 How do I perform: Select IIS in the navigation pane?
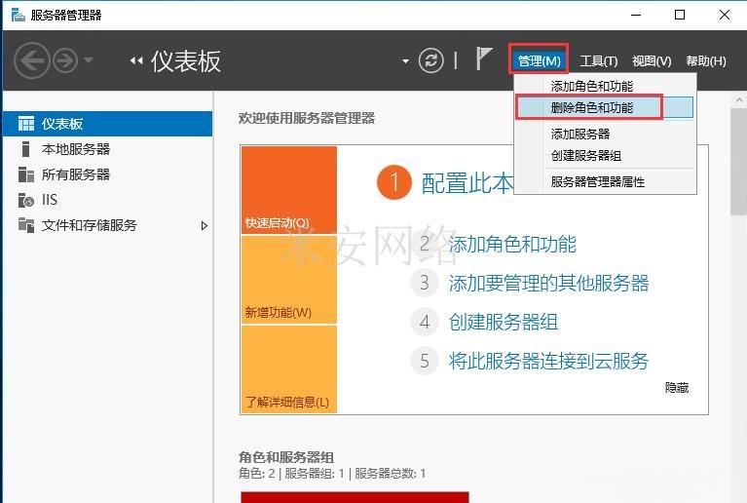click(x=108, y=200)
